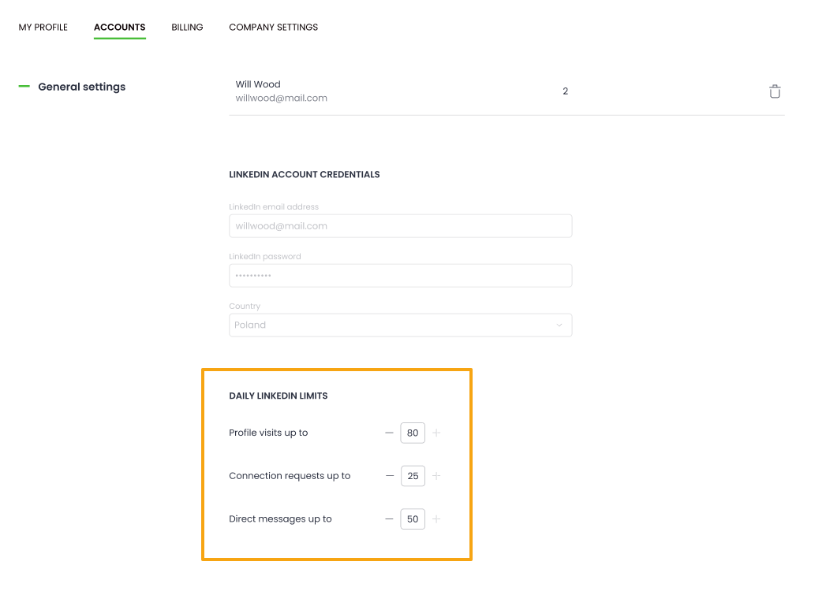This screenshot has height=591, width=830.
Task: Click the profile visits value box showing 80
Action: click(413, 433)
